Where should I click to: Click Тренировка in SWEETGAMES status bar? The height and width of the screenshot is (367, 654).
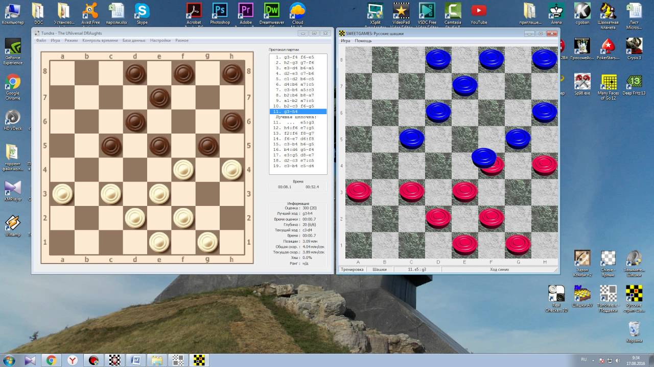coord(353,269)
